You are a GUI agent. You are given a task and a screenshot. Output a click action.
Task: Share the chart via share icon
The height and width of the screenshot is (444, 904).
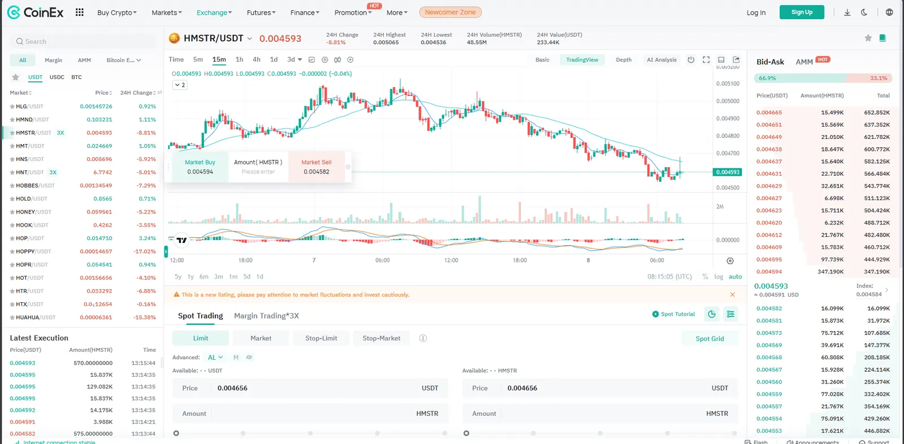736,59
